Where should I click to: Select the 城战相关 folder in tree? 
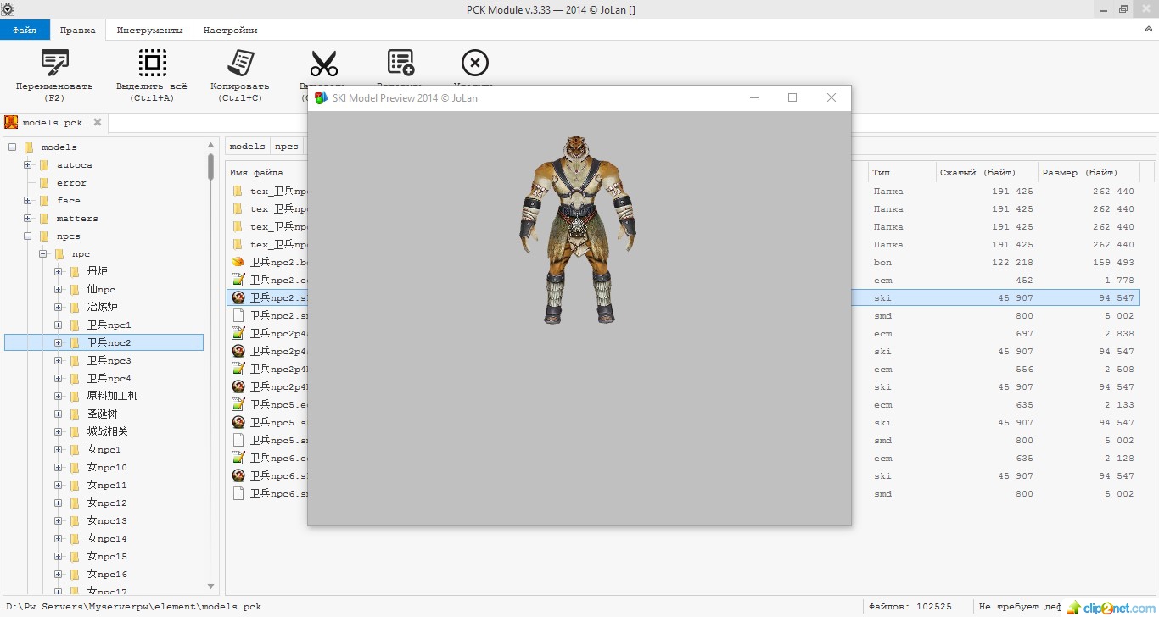click(x=107, y=432)
